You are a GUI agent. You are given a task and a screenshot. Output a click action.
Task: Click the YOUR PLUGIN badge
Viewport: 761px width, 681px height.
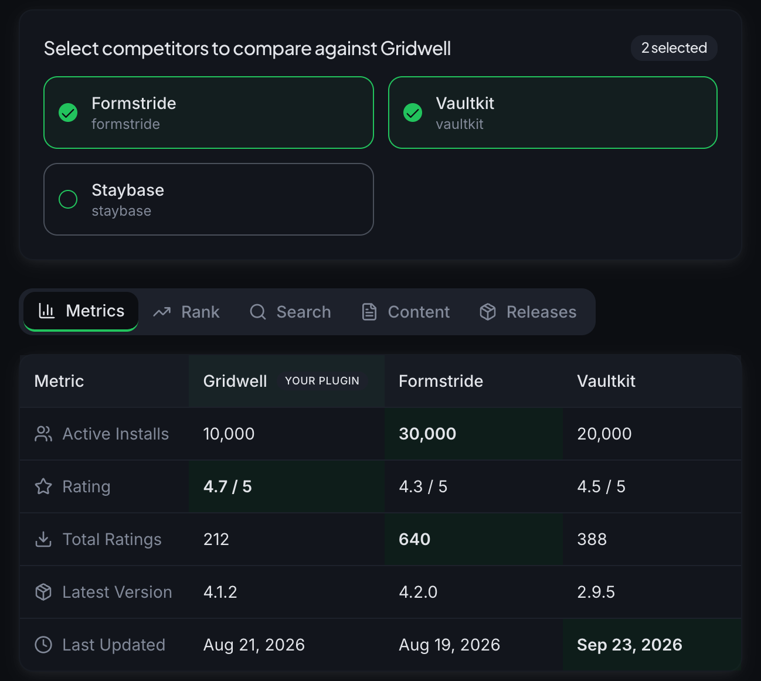pos(322,381)
